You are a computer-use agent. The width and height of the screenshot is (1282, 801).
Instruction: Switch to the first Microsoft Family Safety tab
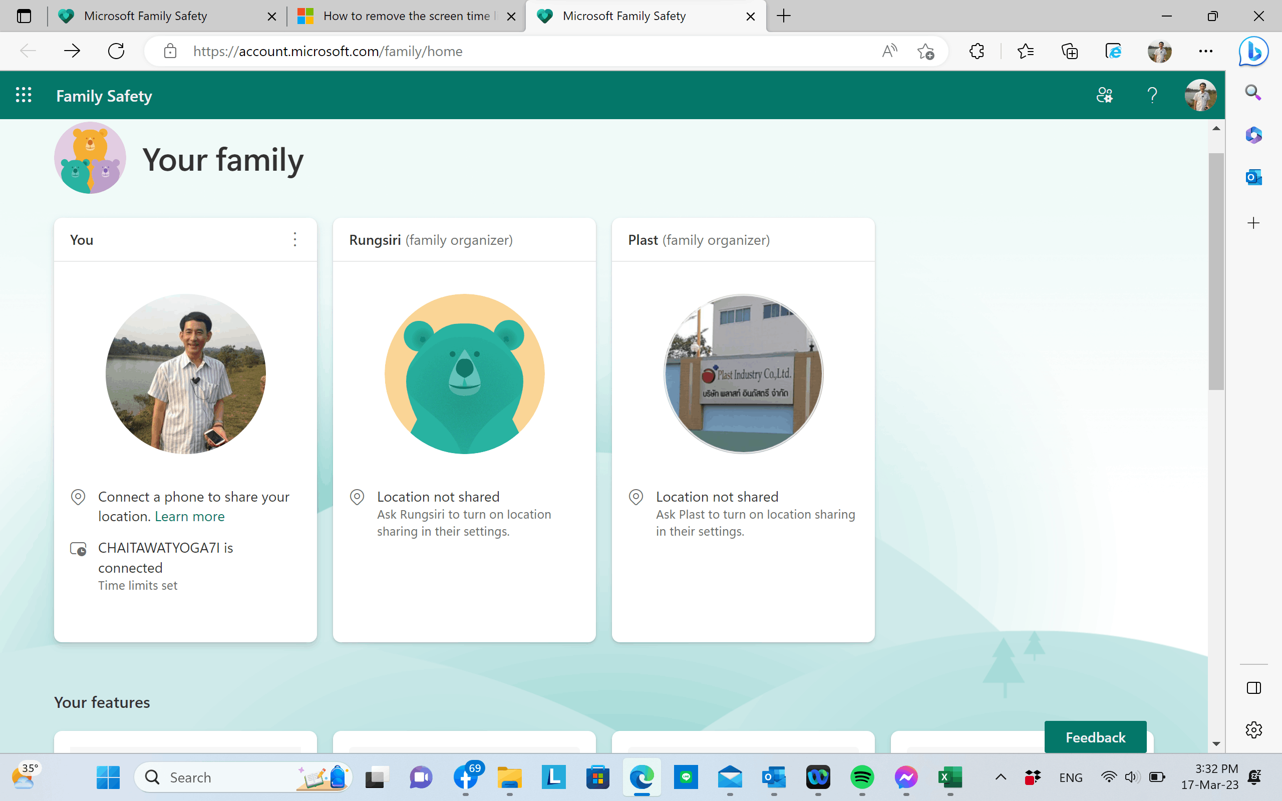pos(146,16)
